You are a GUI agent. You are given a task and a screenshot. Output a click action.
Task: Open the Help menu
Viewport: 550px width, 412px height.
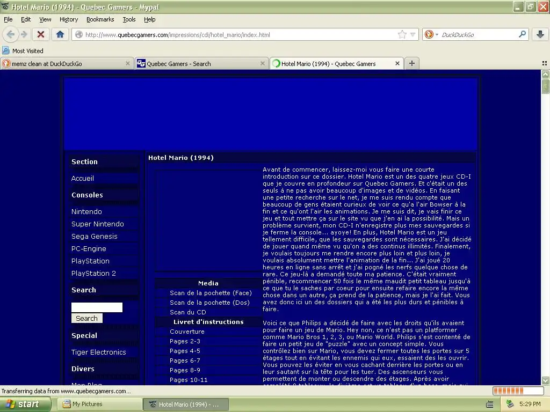(x=150, y=19)
